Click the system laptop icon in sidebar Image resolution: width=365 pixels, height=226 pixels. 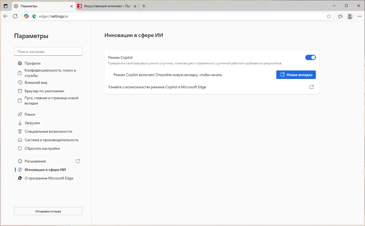pos(20,140)
